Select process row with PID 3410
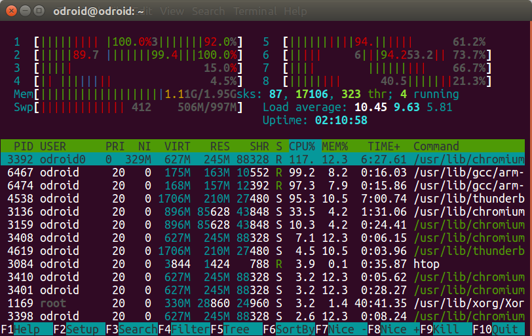 point(263,277)
